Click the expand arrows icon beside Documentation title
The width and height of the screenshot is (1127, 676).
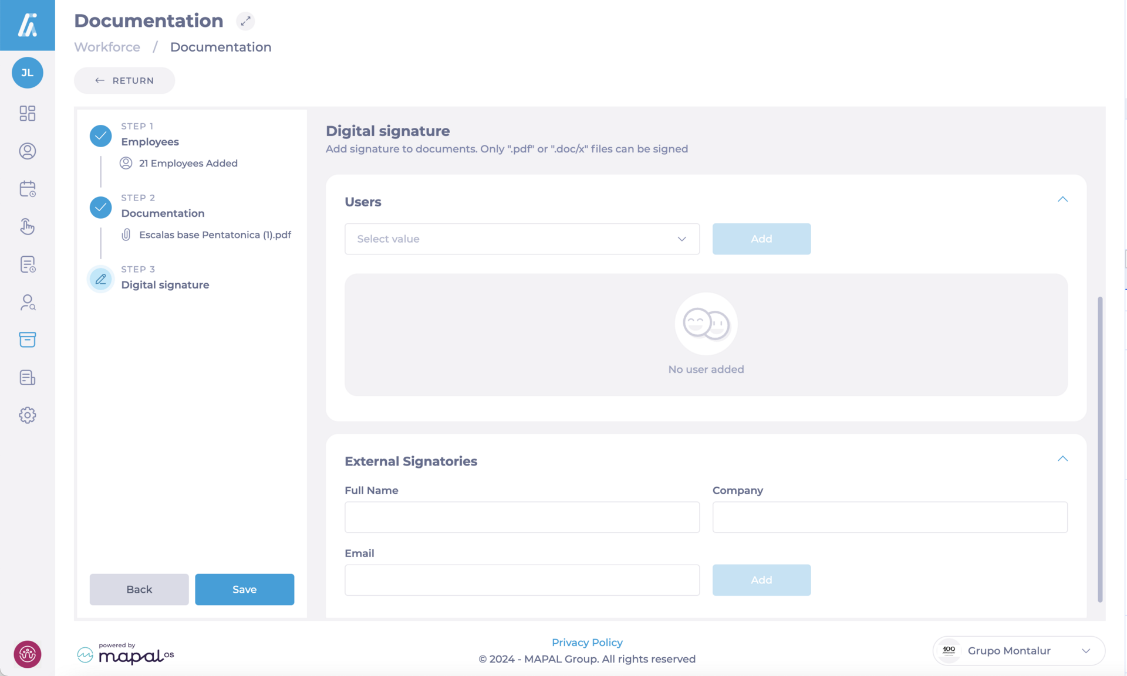245,21
